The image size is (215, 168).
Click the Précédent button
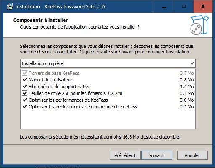click(x=125, y=155)
